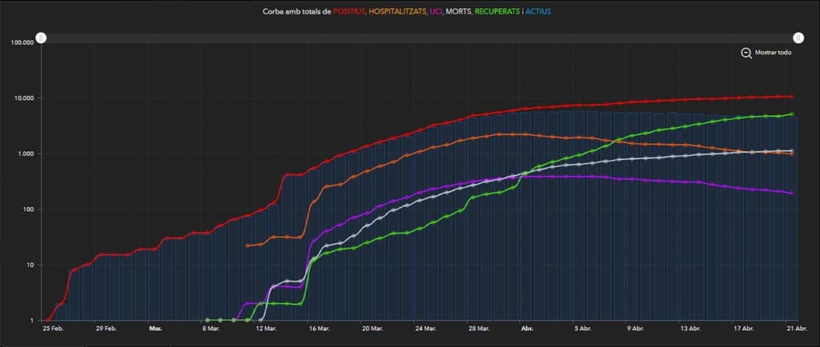Select the right handle of the range slider
This screenshot has width=820, height=347.
pyautogui.click(x=798, y=38)
